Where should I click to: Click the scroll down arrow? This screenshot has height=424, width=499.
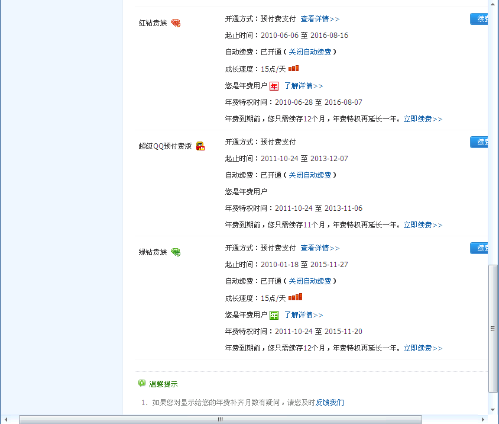493,410
